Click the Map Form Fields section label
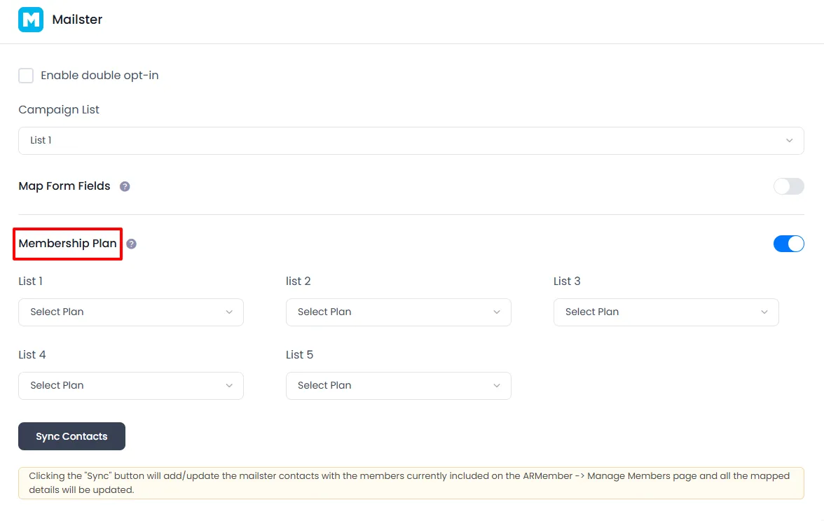824x521 pixels. pyautogui.click(x=64, y=186)
